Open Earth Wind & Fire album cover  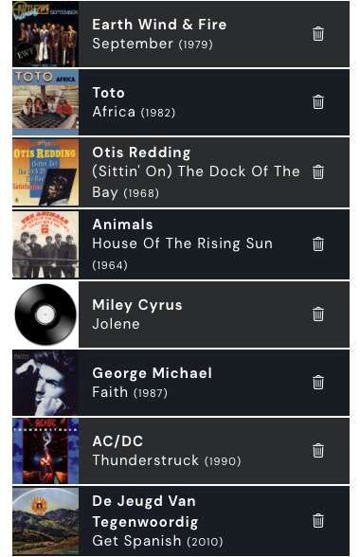[45, 34]
